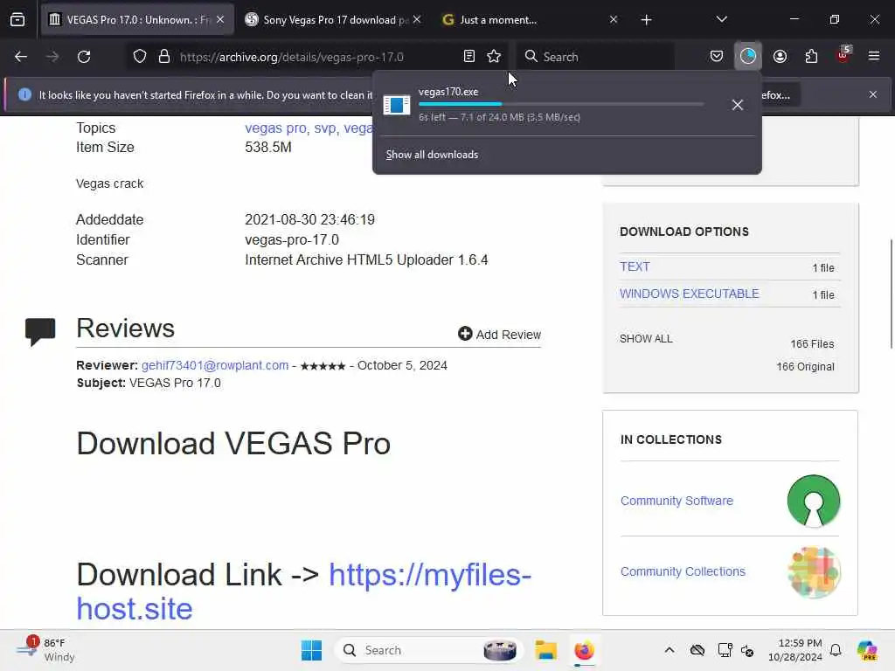Open the list all tabs dropdown
The width and height of the screenshot is (895, 671).
pos(721,20)
